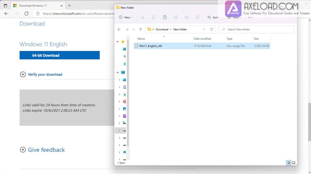Go up one folder level in Explorer

coord(140,29)
